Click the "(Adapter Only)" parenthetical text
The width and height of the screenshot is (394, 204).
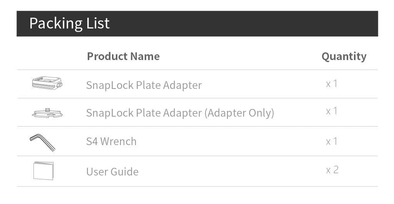coord(239,113)
